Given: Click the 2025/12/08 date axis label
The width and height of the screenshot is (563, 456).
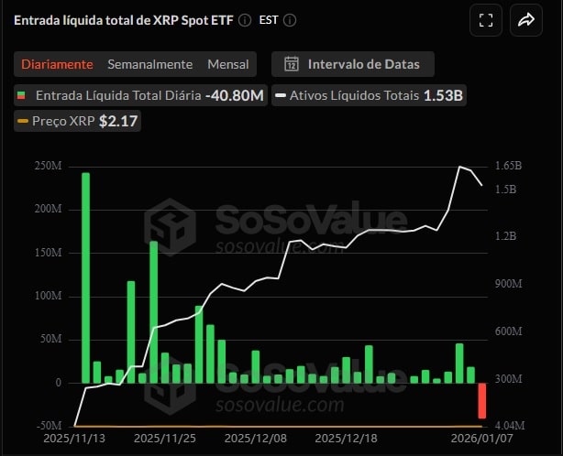Looking at the screenshot, I should [x=254, y=440].
